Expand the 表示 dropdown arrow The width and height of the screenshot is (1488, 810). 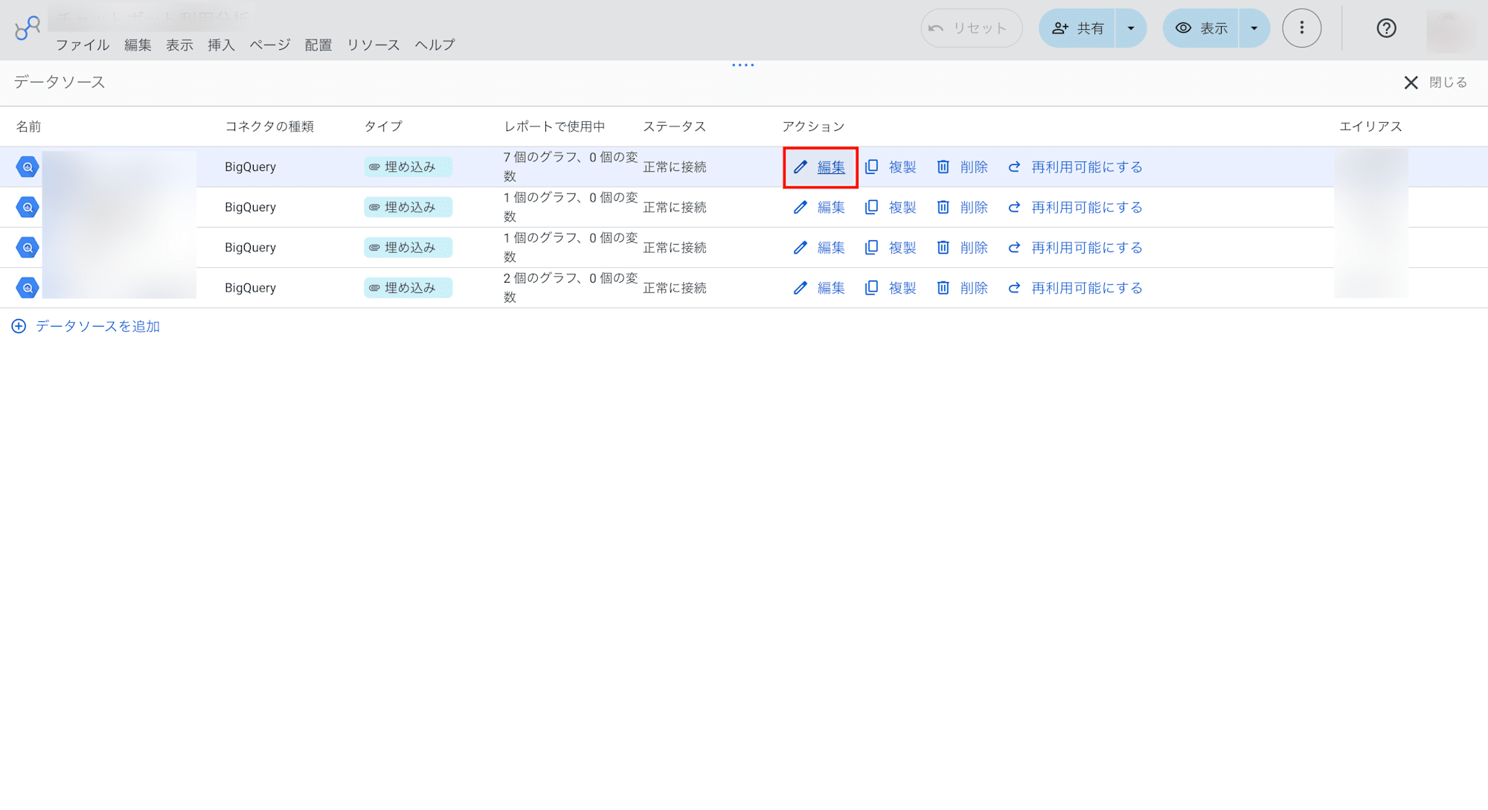pos(1254,28)
